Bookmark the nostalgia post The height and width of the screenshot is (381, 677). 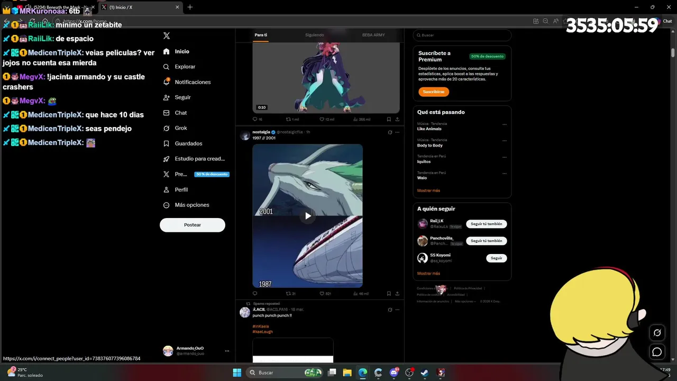[389, 293]
